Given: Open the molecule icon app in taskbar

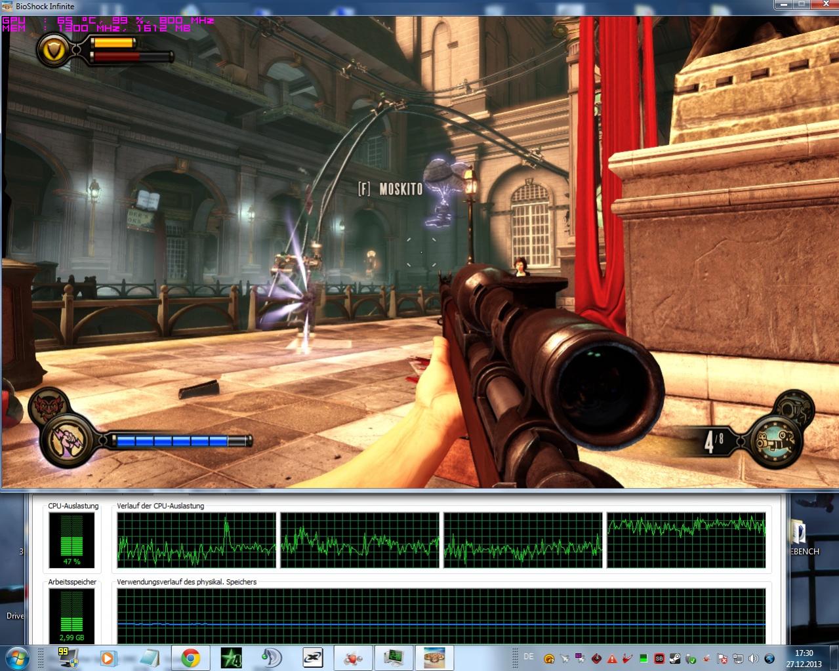Looking at the screenshot, I should tap(353, 657).
